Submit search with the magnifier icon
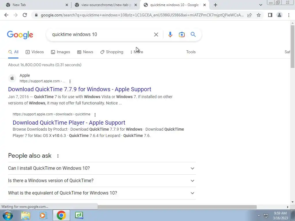Screen dimensions: 295x221 (x=193, y=35)
